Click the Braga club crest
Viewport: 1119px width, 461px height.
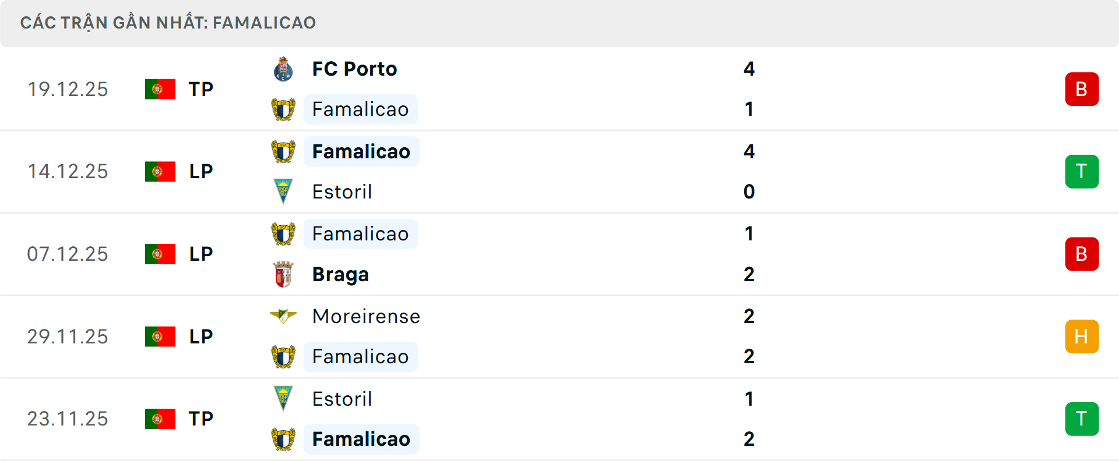click(x=283, y=274)
